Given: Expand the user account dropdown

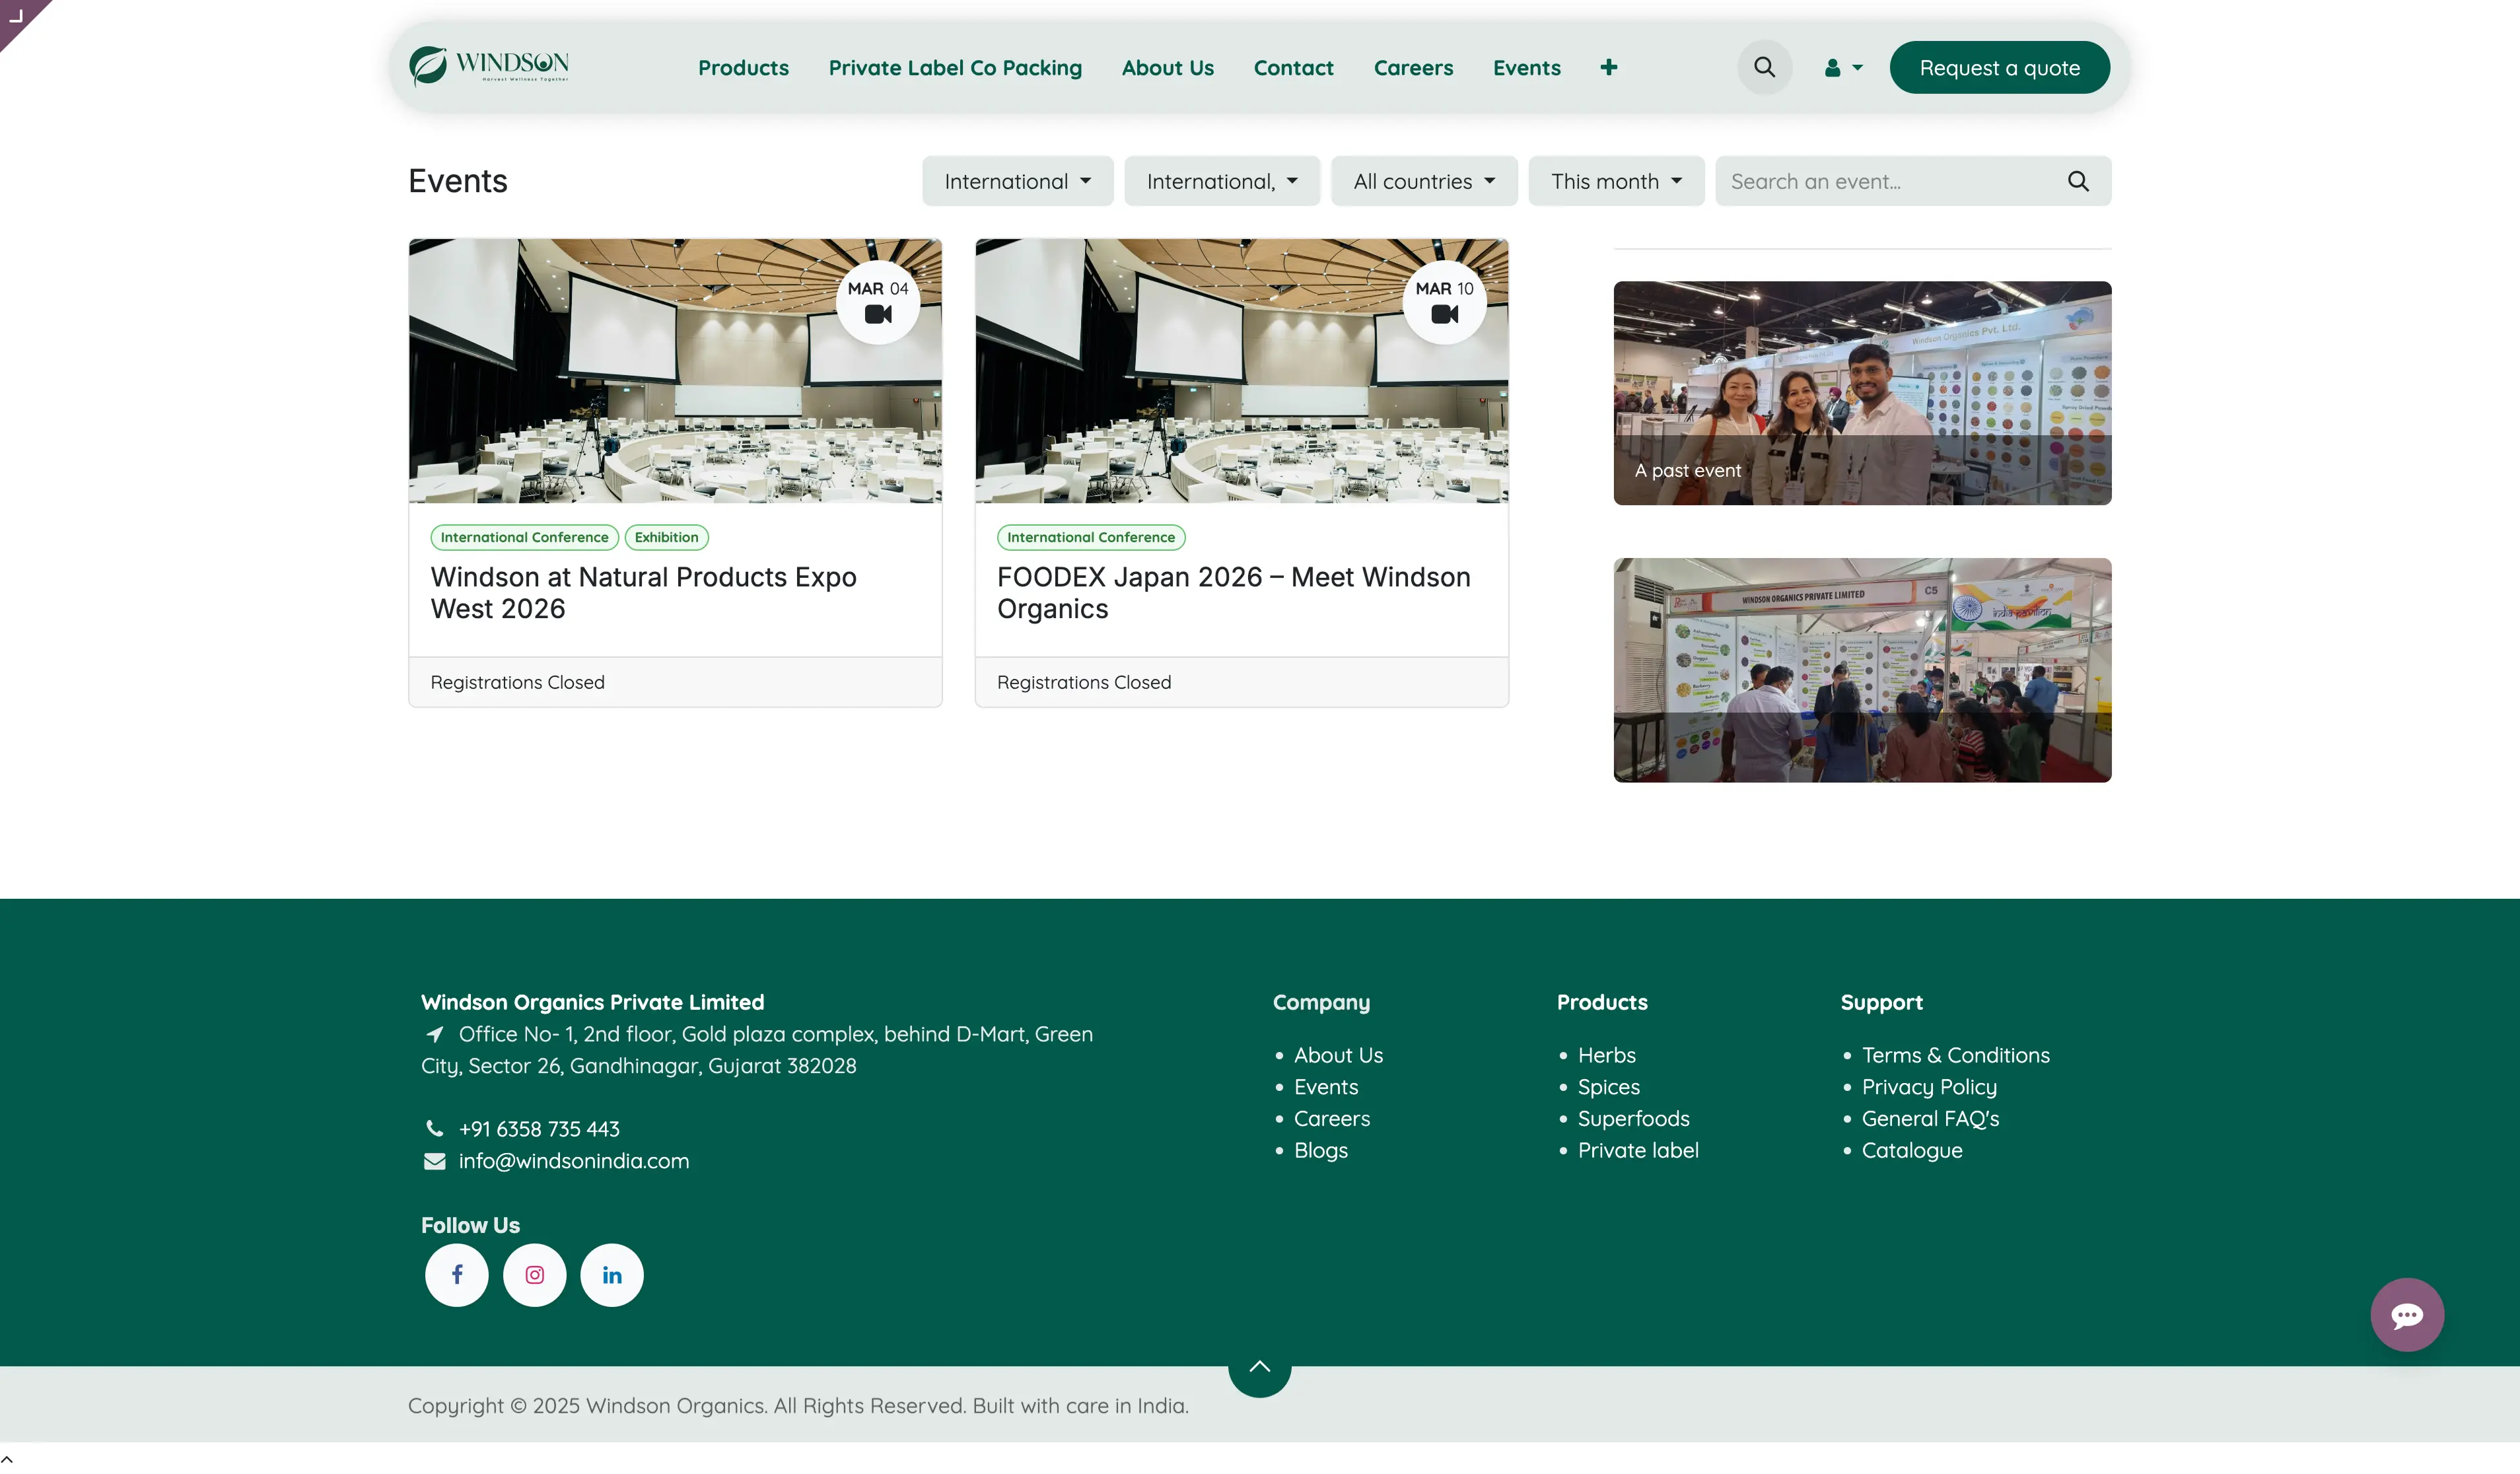Looking at the screenshot, I should 1843,67.
